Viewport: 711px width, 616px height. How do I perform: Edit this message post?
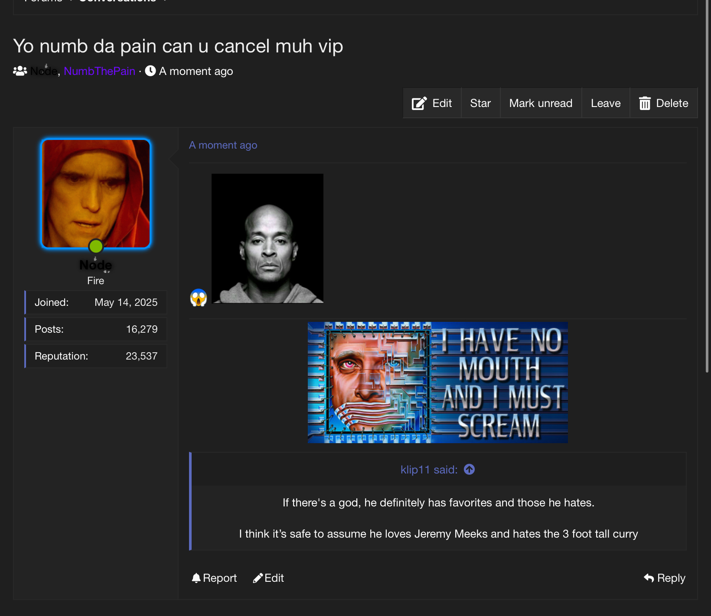point(268,578)
